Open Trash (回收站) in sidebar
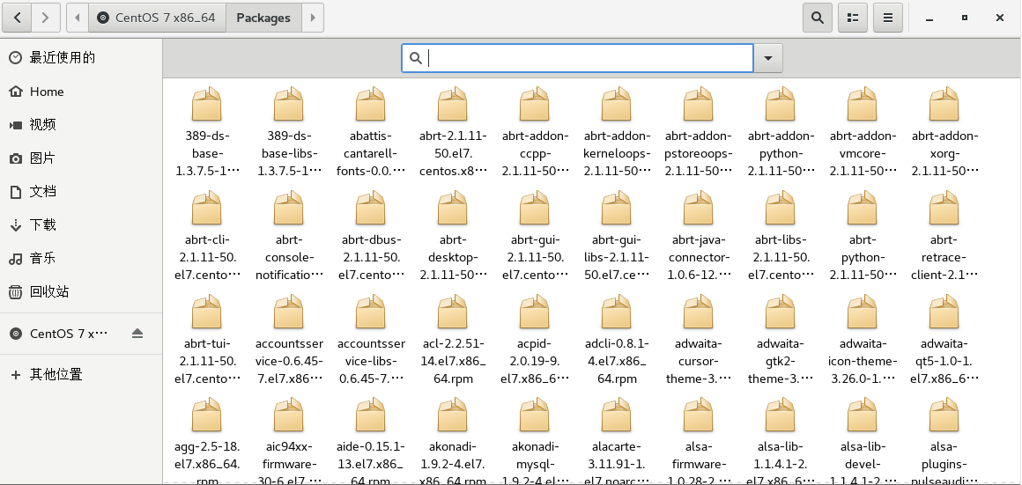1022x485 pixels. [81, 291]
